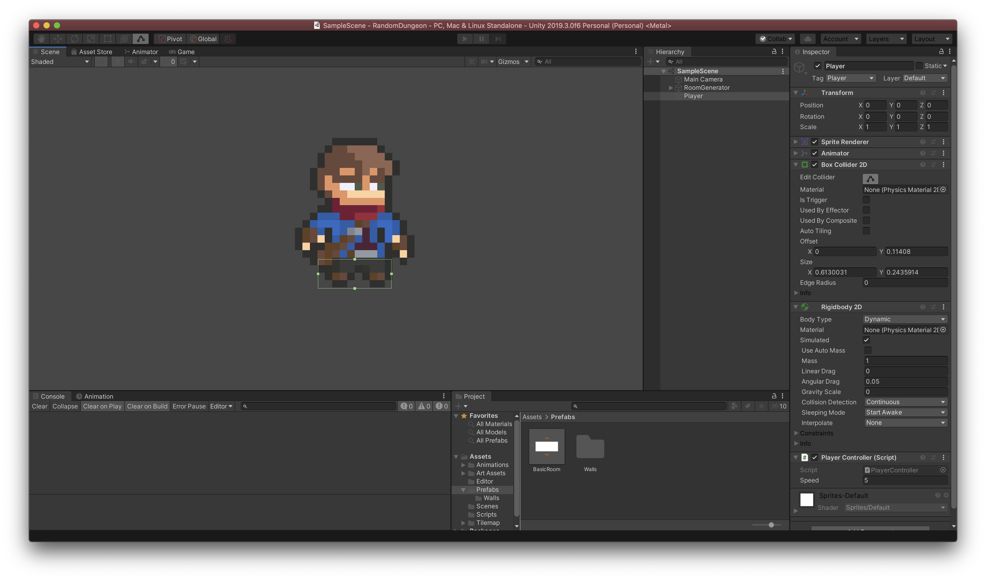The height and width of the screenshot is (580, 986).
Task: Select the Move tool in toolbar
Action: 58,39
